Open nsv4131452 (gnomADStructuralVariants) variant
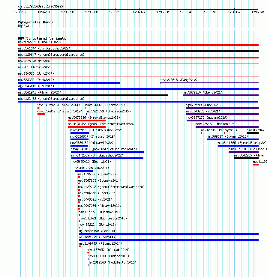Image resolution: width=267 pixels, height=277 pixels. click(x=101, y=124)
